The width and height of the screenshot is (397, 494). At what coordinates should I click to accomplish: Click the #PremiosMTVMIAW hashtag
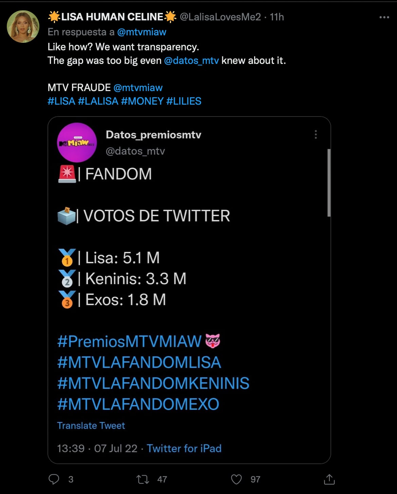tap(129, 341)
